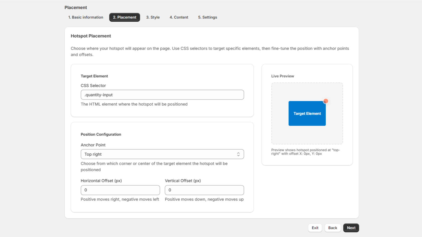422x237 pixels.
Task: Switch to the Basic information step
Action: click(85, 17)
